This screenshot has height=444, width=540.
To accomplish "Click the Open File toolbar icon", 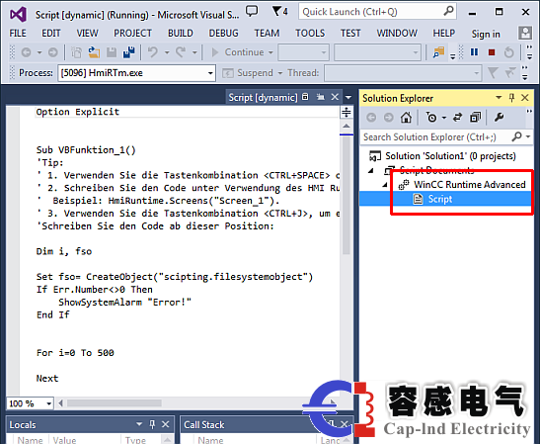I will tap(94, 52).
